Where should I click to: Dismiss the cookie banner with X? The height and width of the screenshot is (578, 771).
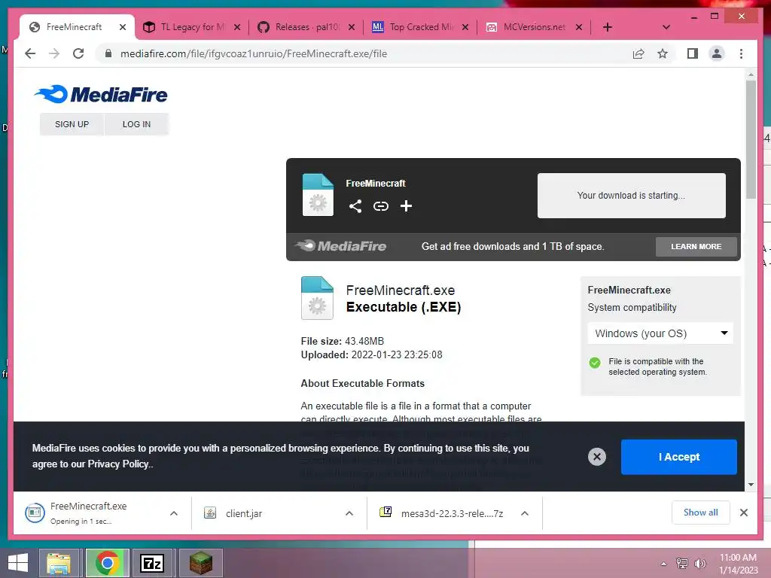point(597,457)
